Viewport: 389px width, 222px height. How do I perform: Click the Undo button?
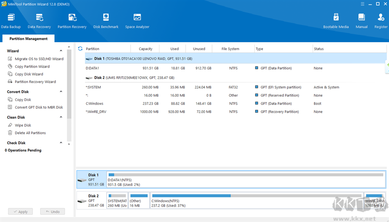pyautogui.click(x=53, y=212)
